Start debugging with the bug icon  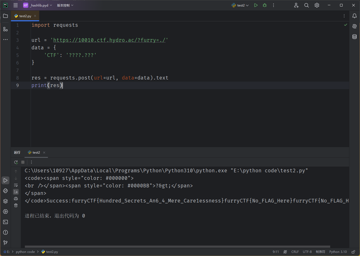point(265,5)
